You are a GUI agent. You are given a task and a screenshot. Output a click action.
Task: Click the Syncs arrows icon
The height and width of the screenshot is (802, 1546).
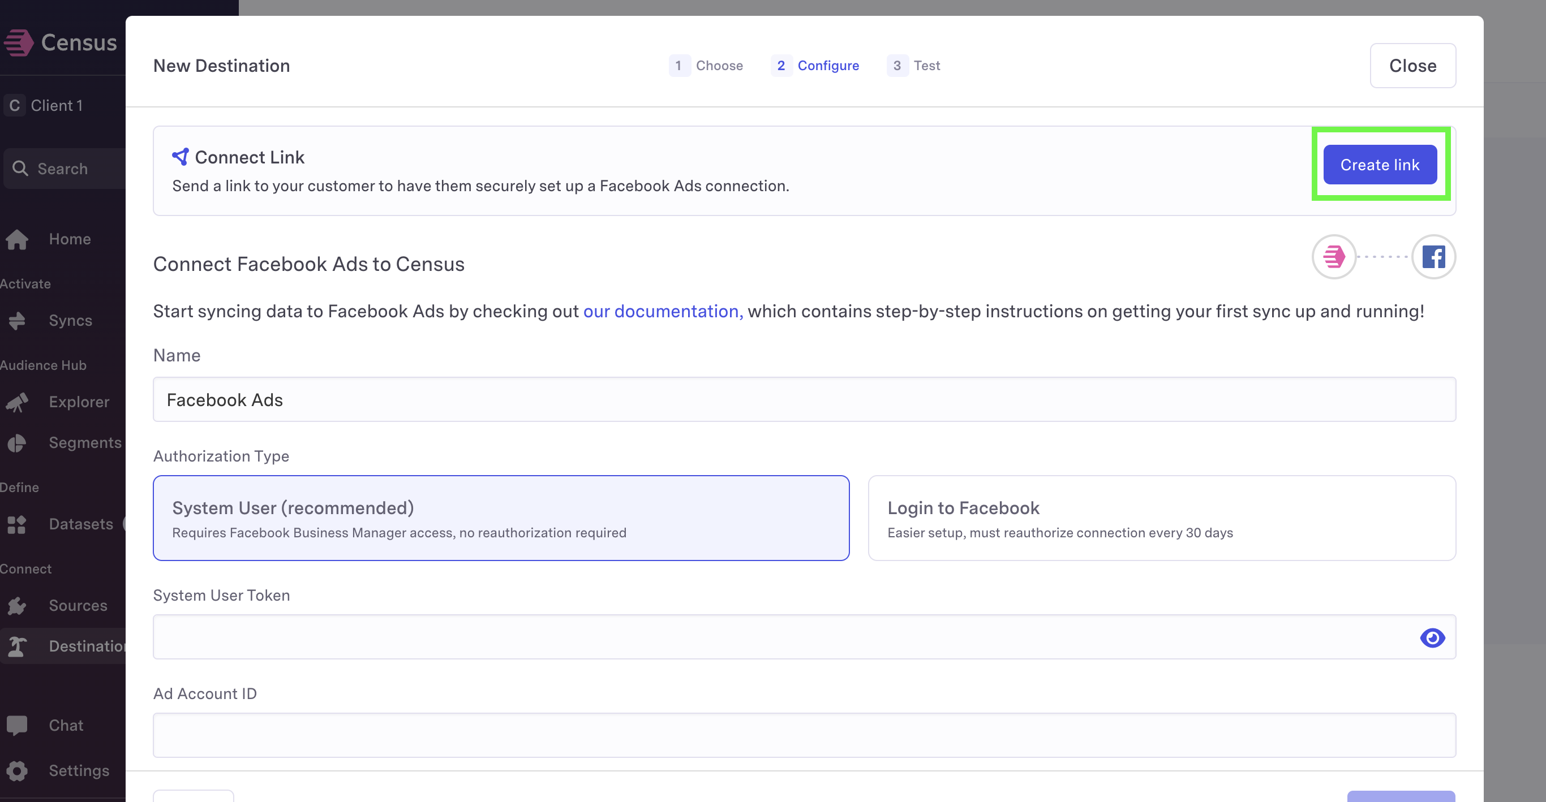[18, 320]
